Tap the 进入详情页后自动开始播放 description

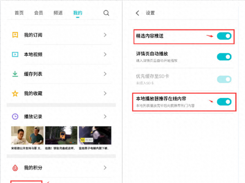[x=157, y=61]
